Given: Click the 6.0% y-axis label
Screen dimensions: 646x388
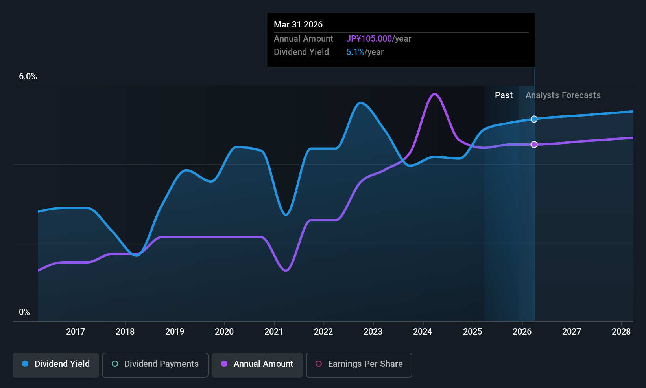Looking at the screenshot, I should coord(28,77).
